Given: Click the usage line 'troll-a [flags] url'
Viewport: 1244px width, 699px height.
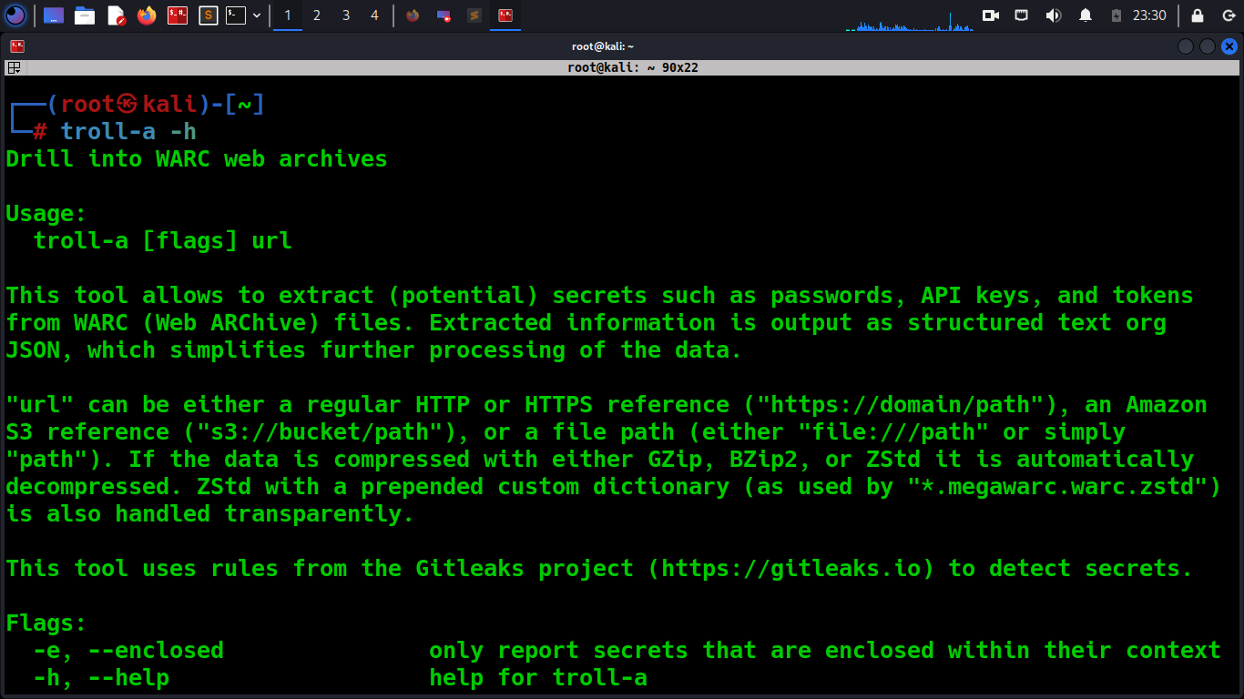Looking at the screenshot, I should (x=163, y=241).
